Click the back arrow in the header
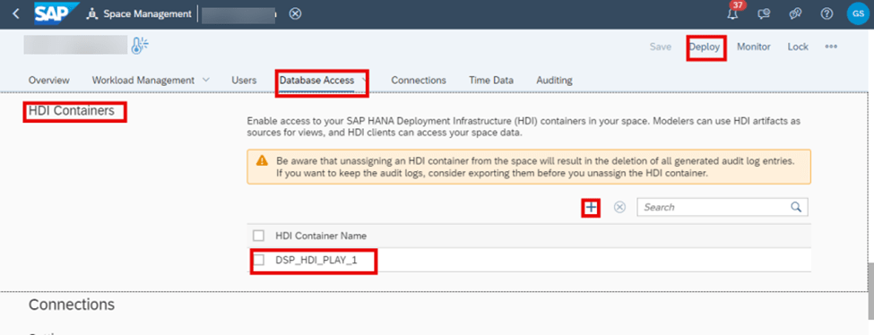Viewport: 874px width, 335px height. tap(15, 14)
